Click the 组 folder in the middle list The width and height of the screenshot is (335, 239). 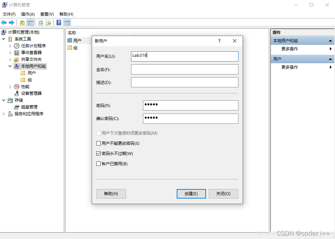pyautogui.click(x=75, y=48)
